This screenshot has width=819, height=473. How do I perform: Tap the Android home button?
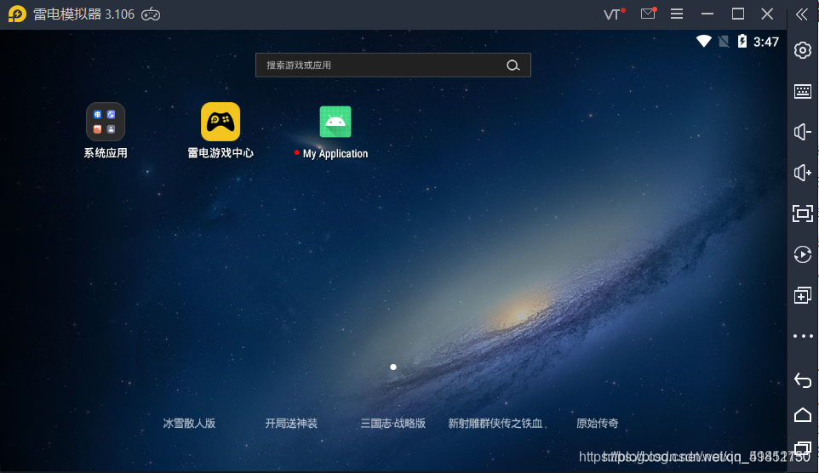coord(803,415)
